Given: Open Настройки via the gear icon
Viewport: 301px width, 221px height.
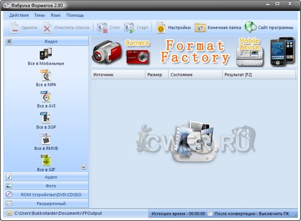Looking at the screenshot, I should point(161,27).
